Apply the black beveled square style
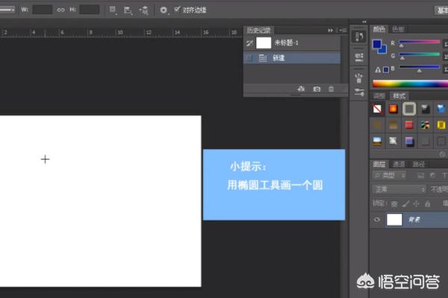Image resolution: width=448 pixels, height=298 pixels. [x=425, y=109]
